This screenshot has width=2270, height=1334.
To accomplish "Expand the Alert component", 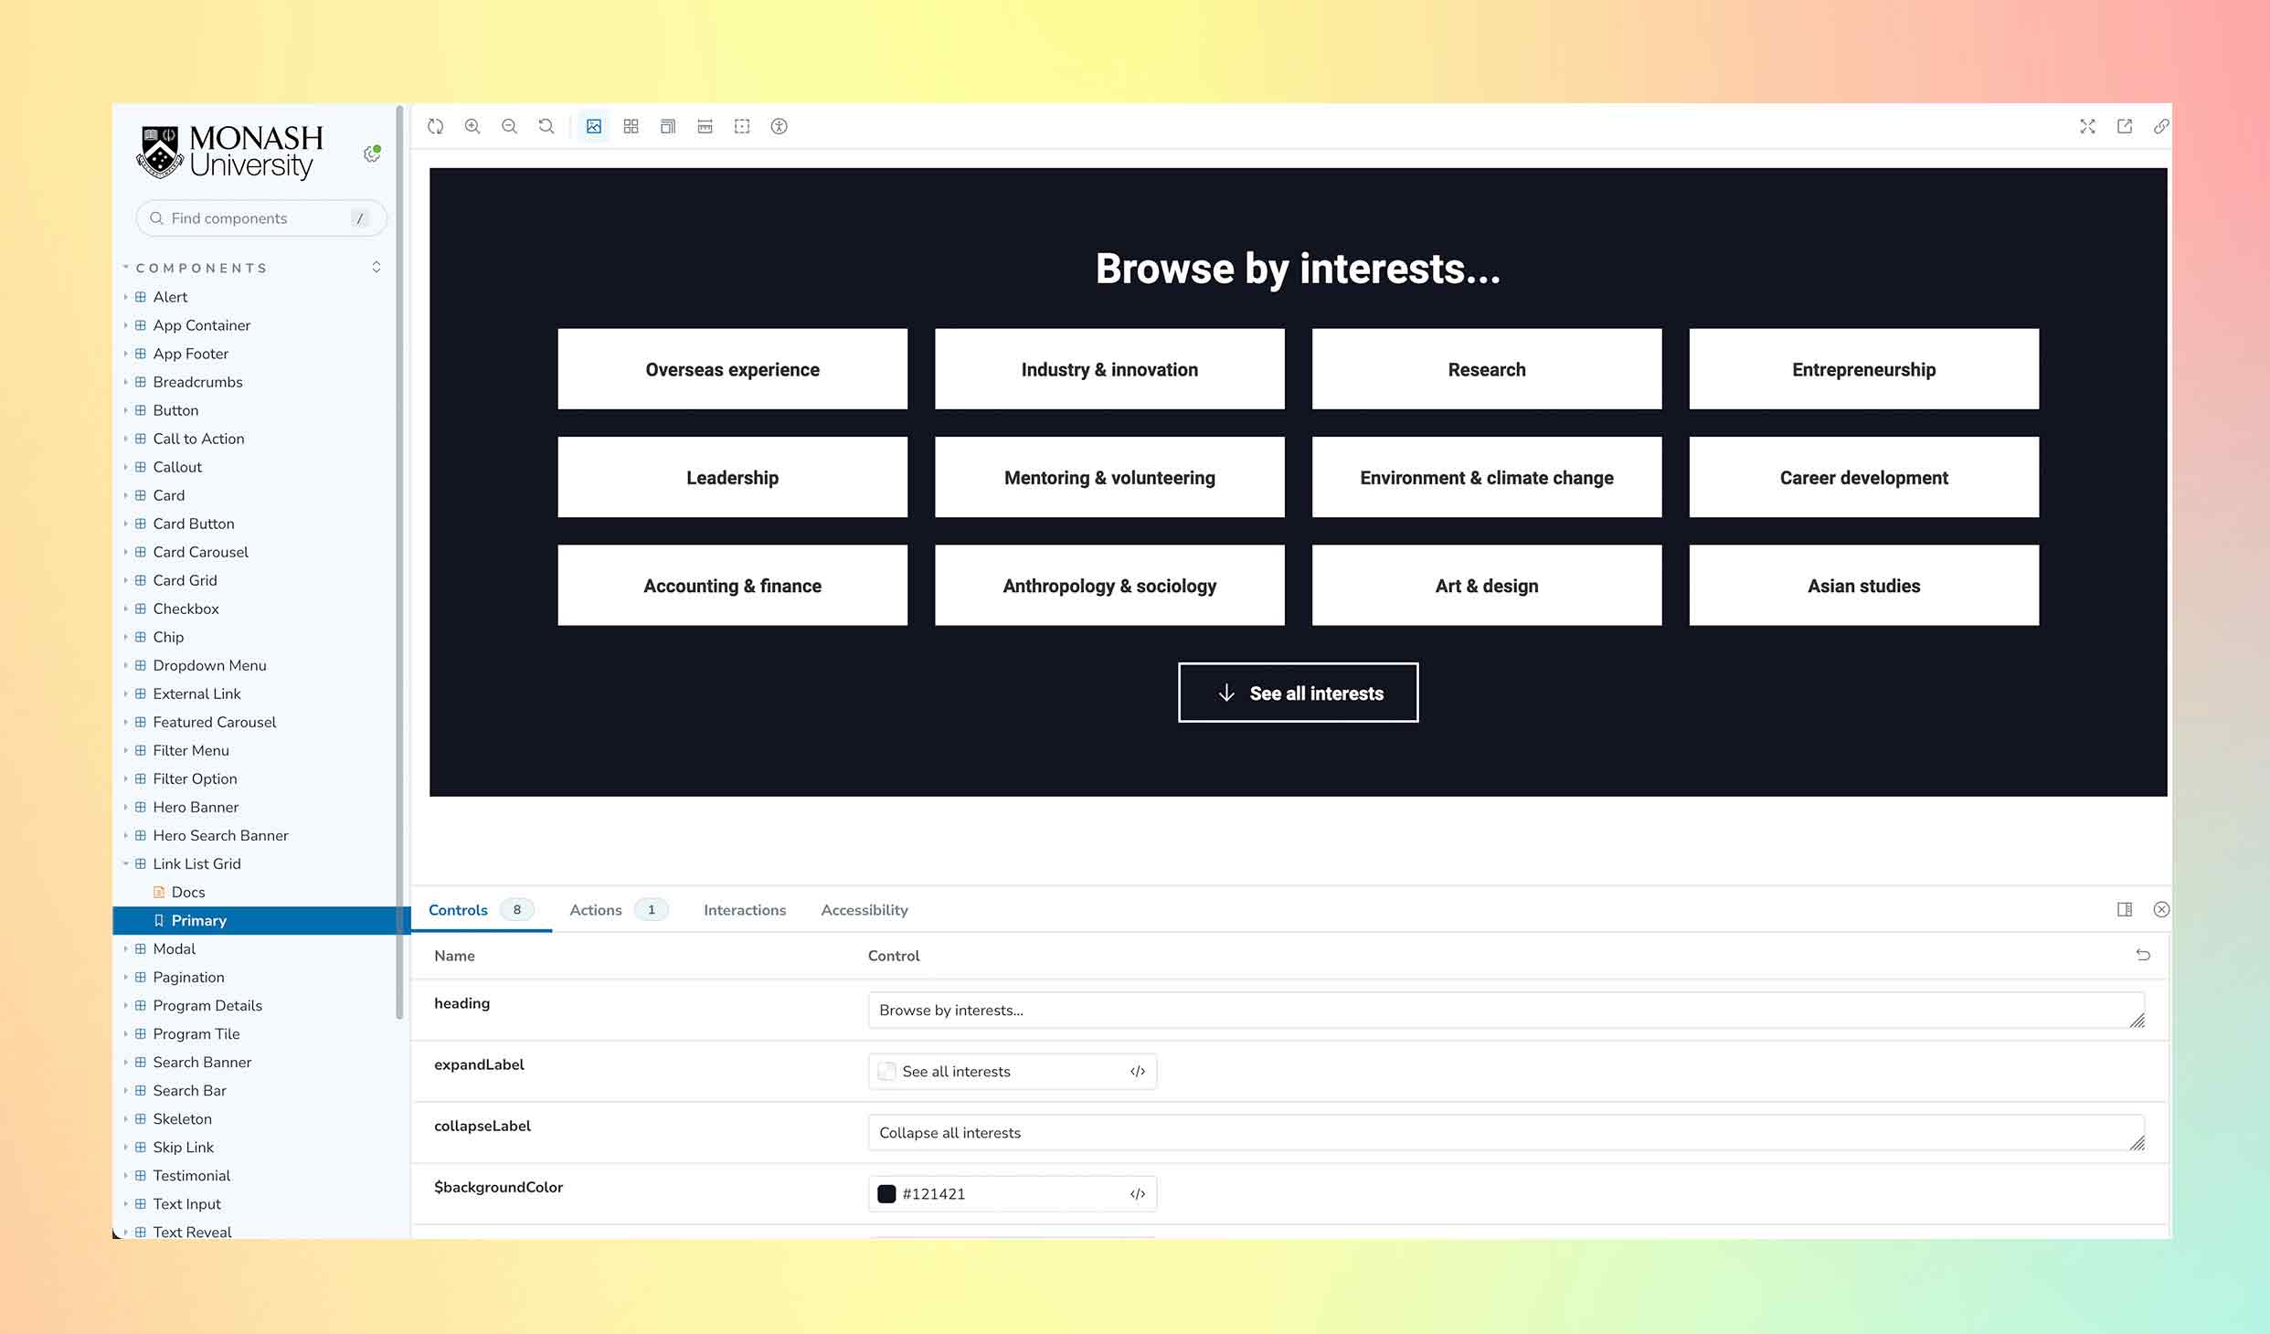I will click(x=170, y=297).
